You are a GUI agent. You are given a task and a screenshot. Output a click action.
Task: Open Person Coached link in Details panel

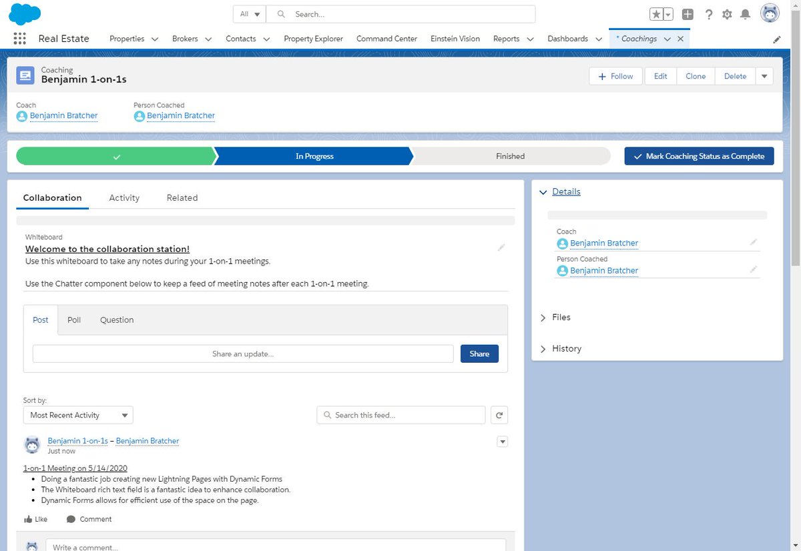[x=604, y=270]
